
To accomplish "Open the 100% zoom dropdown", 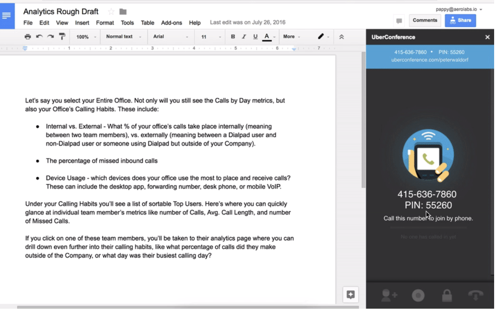I will (x=86, y=37).
